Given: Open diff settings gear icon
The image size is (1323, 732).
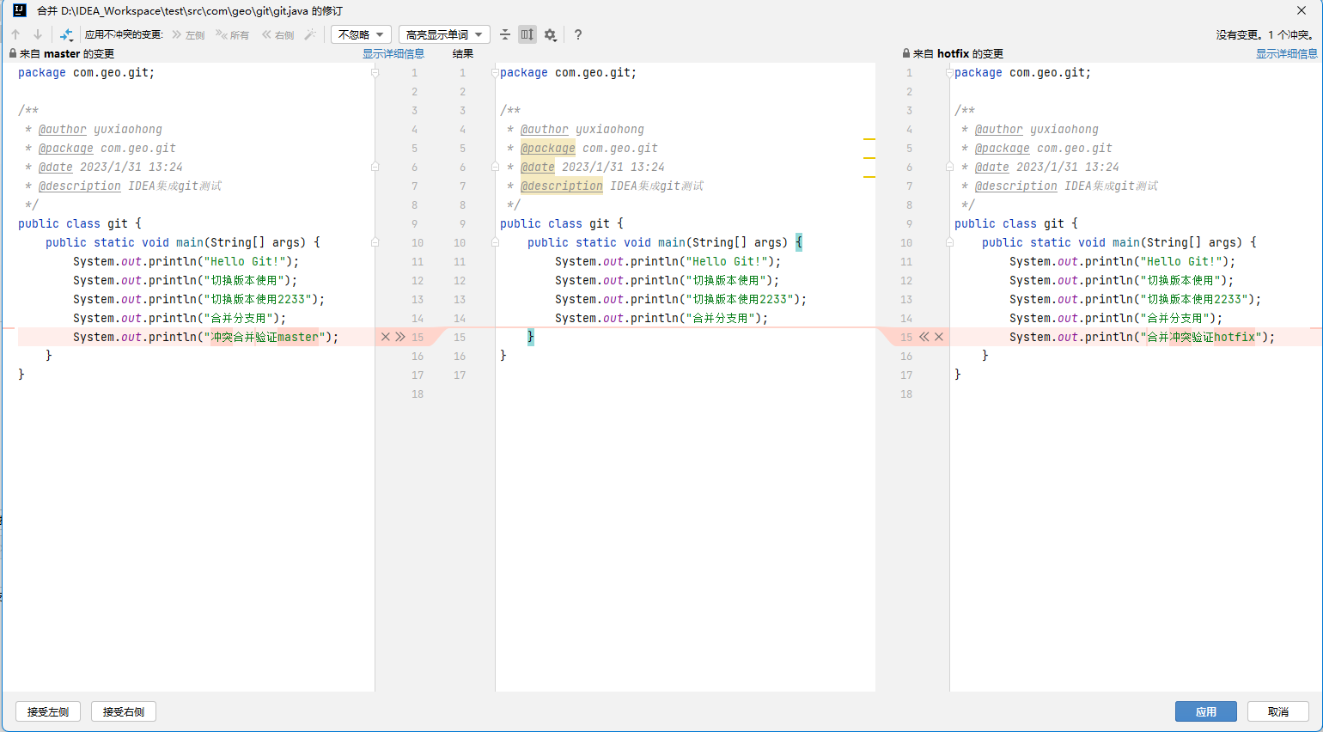Looking at the screenshot, I should coord(551,34).
